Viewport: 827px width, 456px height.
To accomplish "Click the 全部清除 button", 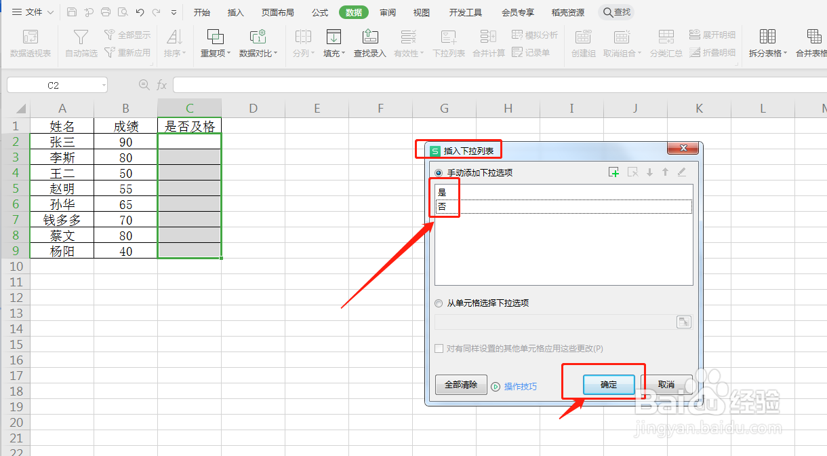I will point(461,385).
